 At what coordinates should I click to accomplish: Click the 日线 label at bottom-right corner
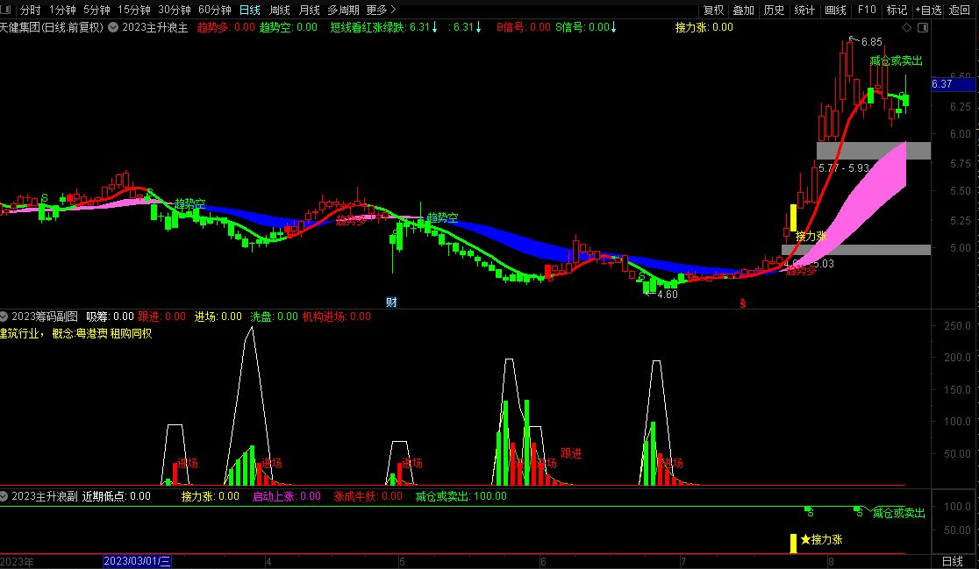tap(952, 561)
